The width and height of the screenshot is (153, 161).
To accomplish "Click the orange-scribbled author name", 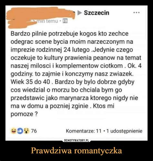I will click(40, 15).
